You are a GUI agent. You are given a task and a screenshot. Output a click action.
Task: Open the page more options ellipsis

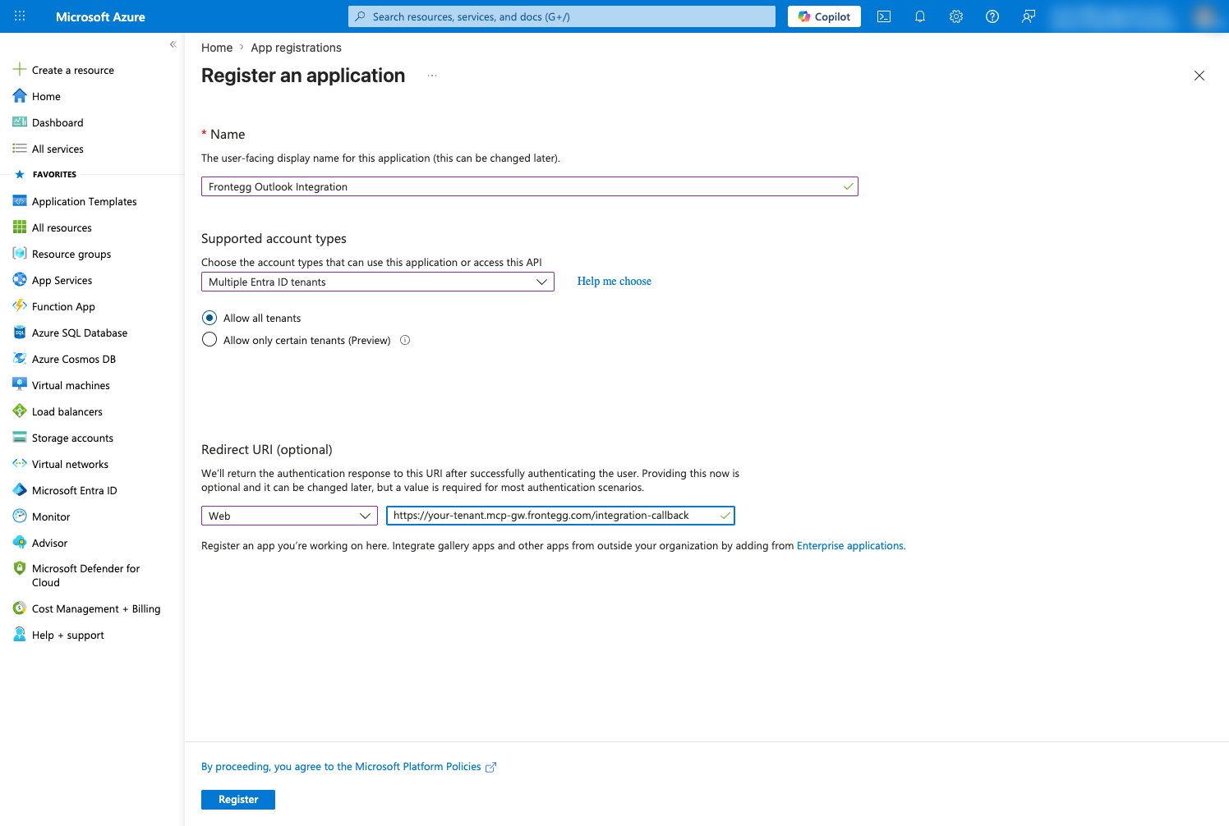coord(432,76)
